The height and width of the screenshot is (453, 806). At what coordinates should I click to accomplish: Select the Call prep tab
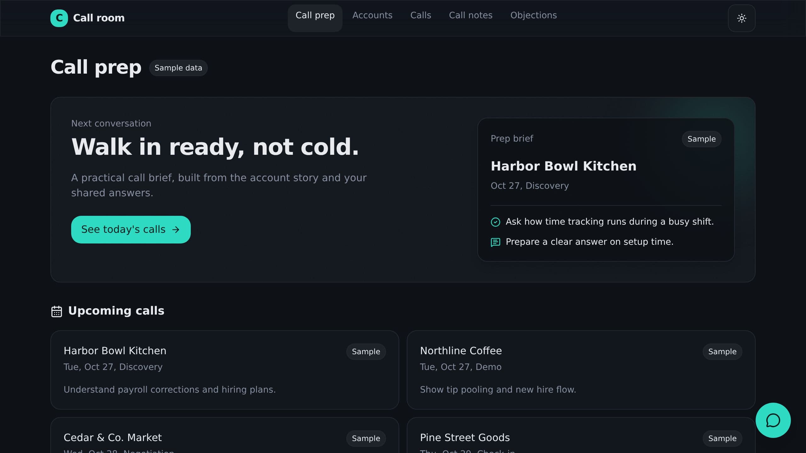[x=315, y=18]
